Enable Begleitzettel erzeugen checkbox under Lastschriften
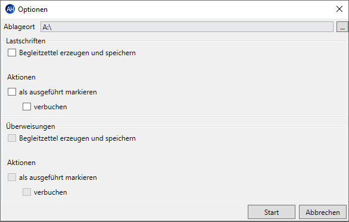This screenshot has width=349, height=222. pyautogui.click(x=12, y=53)
